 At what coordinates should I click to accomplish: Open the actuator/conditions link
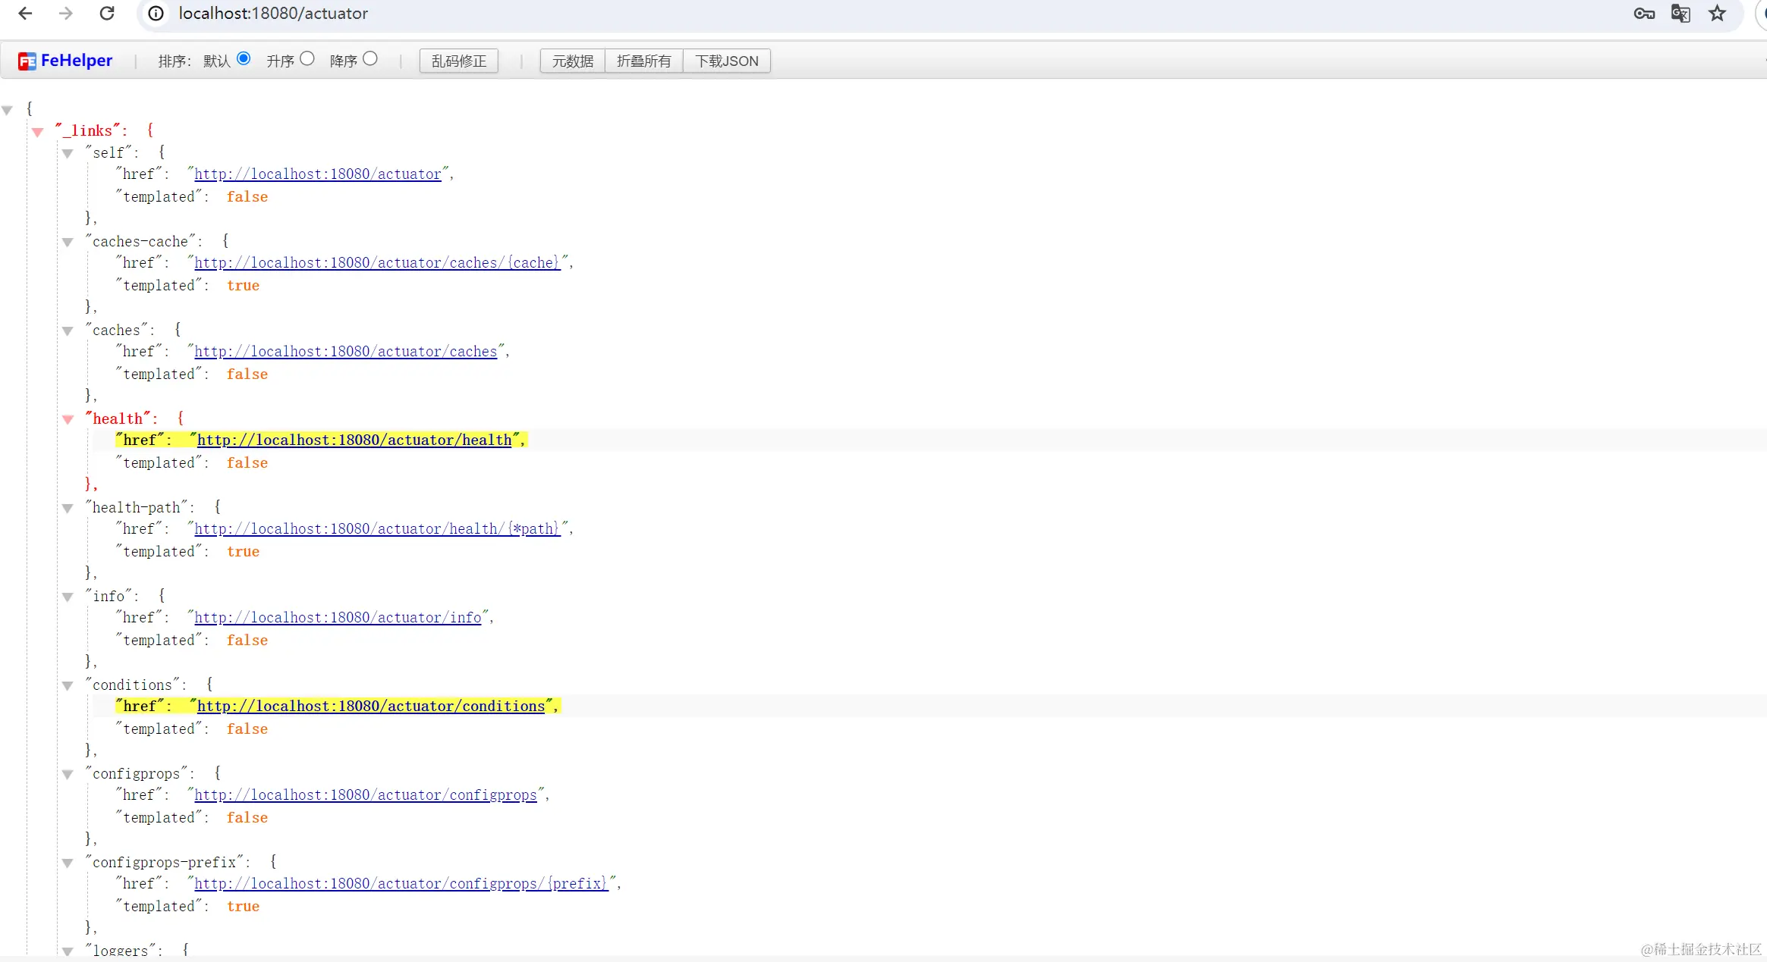click(371, 707)
